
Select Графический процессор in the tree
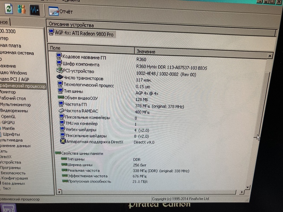23,86
